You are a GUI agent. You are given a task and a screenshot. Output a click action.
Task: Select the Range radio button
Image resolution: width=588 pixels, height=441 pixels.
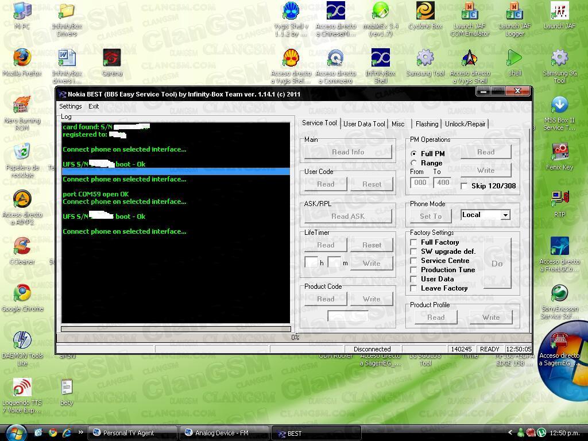pos(413,163)
